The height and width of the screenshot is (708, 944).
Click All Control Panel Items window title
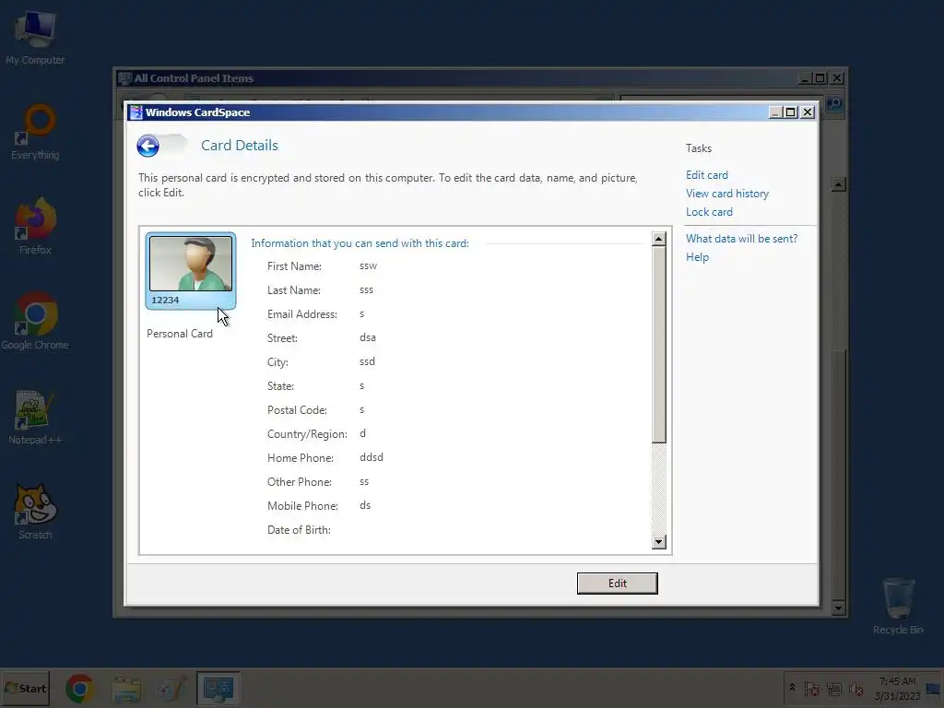(x=194, y=78)
